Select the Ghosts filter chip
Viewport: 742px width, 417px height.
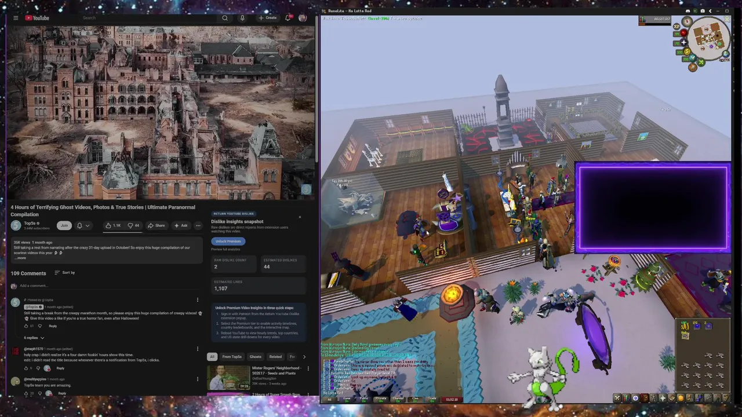[x=256, y=357]
